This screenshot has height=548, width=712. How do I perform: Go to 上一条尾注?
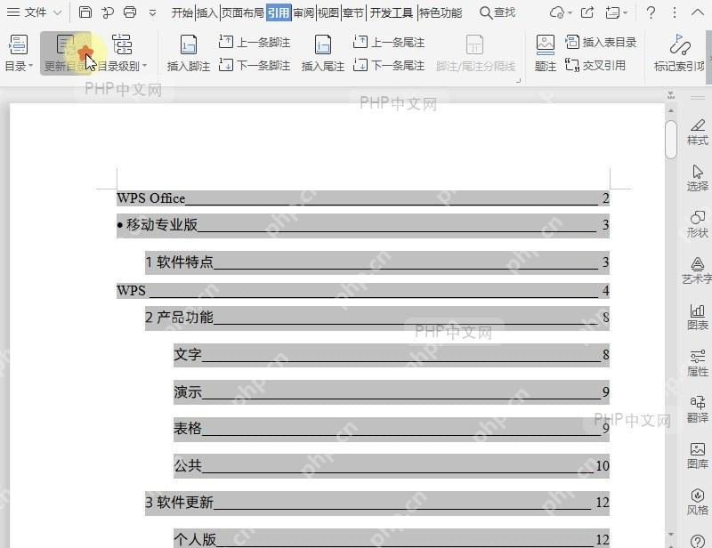389,42
